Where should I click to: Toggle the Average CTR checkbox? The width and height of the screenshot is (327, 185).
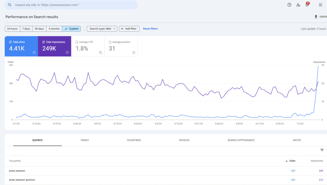coord(77,42)
